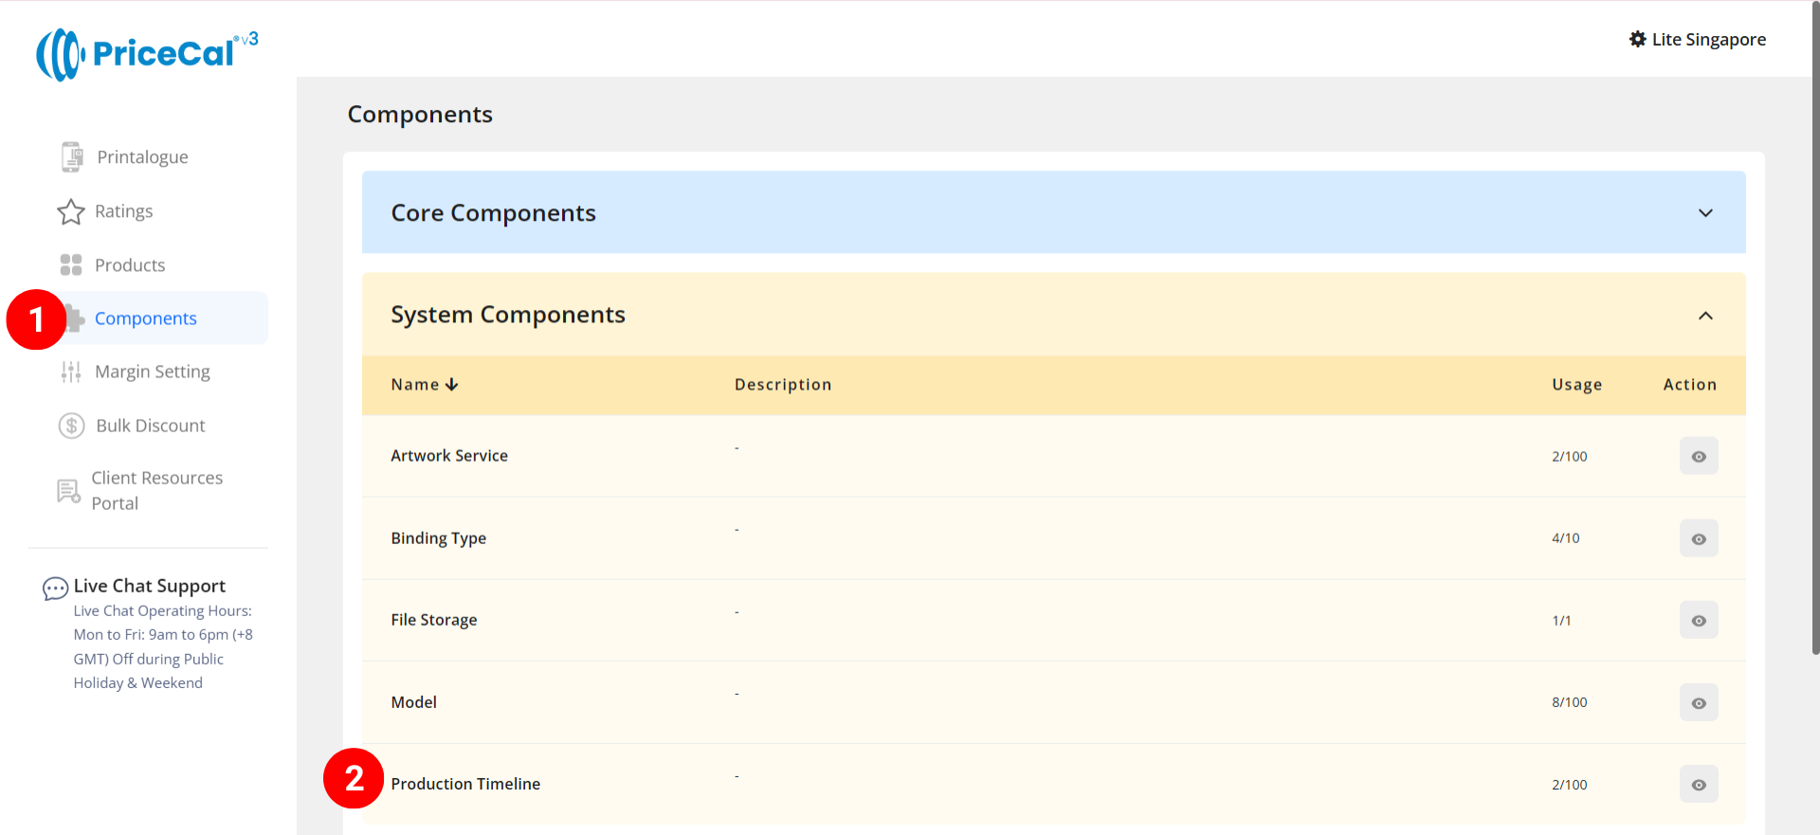Click the Printalogue sidebar icon
This screenshot has height=835, width=1820.
pos(72,157)
